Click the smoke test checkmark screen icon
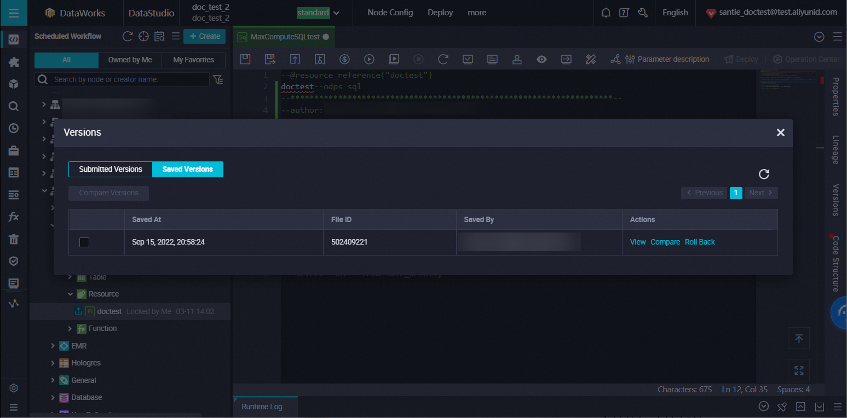Viewport: 847px width, 418px height. point(468,59)
